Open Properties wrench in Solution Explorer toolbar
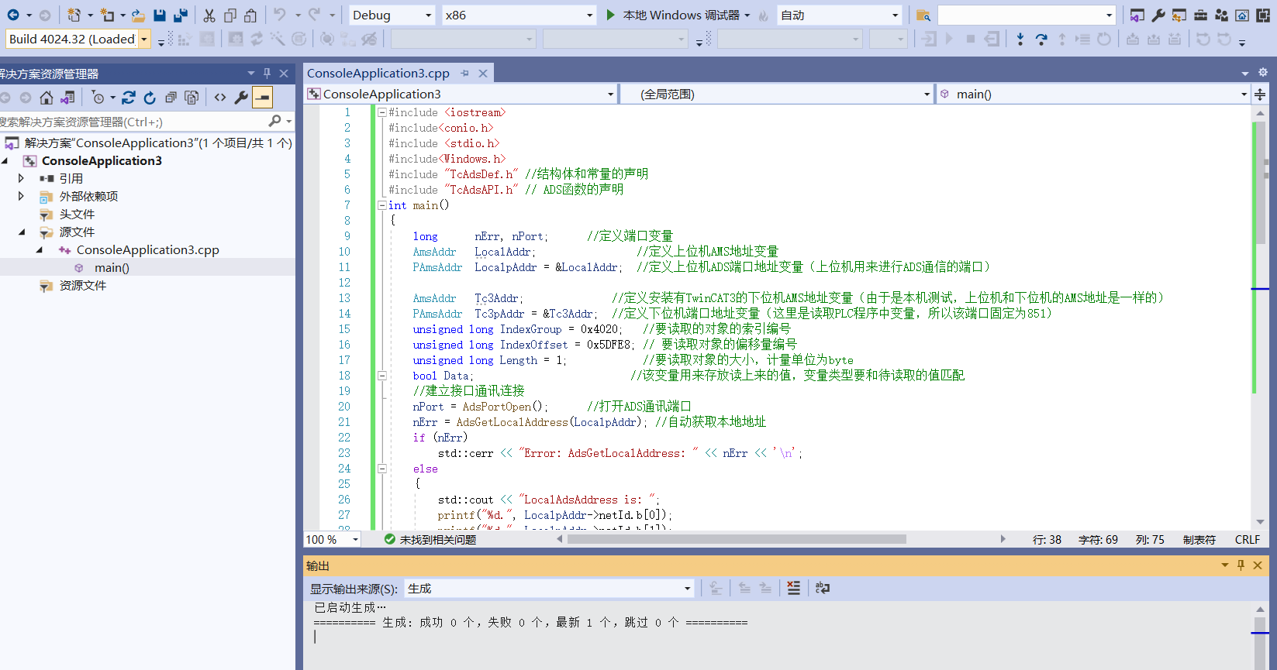This screenshot has width=1277, height=670. tap(241, 98)
